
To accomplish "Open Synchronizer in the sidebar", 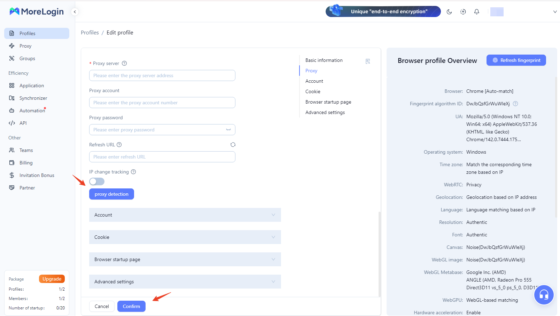I will [33, 98].
